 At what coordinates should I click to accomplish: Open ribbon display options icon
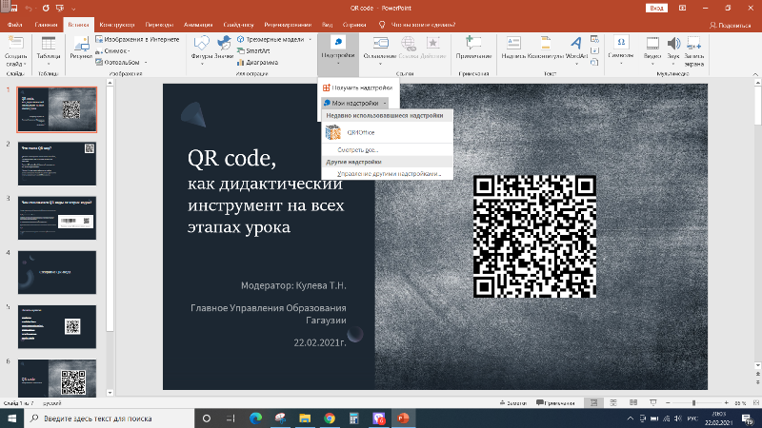point(682,9)
